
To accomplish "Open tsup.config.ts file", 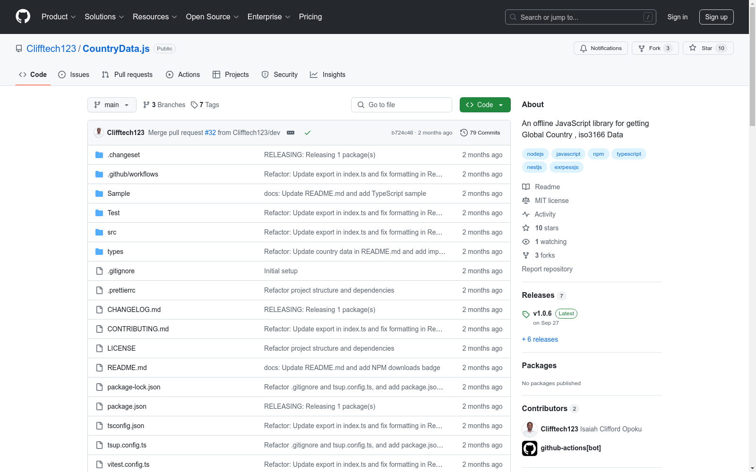I will (x=127, y=445).
